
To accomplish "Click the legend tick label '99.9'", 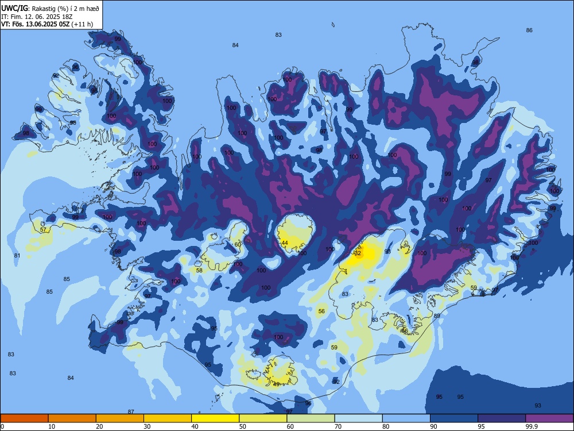I will [532, 426].
